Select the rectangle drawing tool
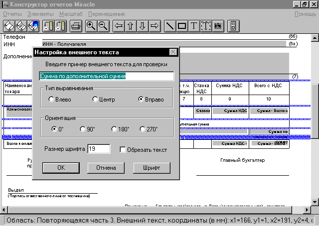This screenshot has height=226, width=319. click(x=182, y=26)
